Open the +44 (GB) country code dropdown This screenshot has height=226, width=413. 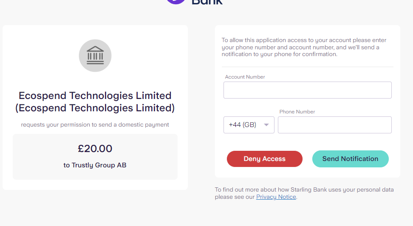pyautogui.click(x=249, y=125)
